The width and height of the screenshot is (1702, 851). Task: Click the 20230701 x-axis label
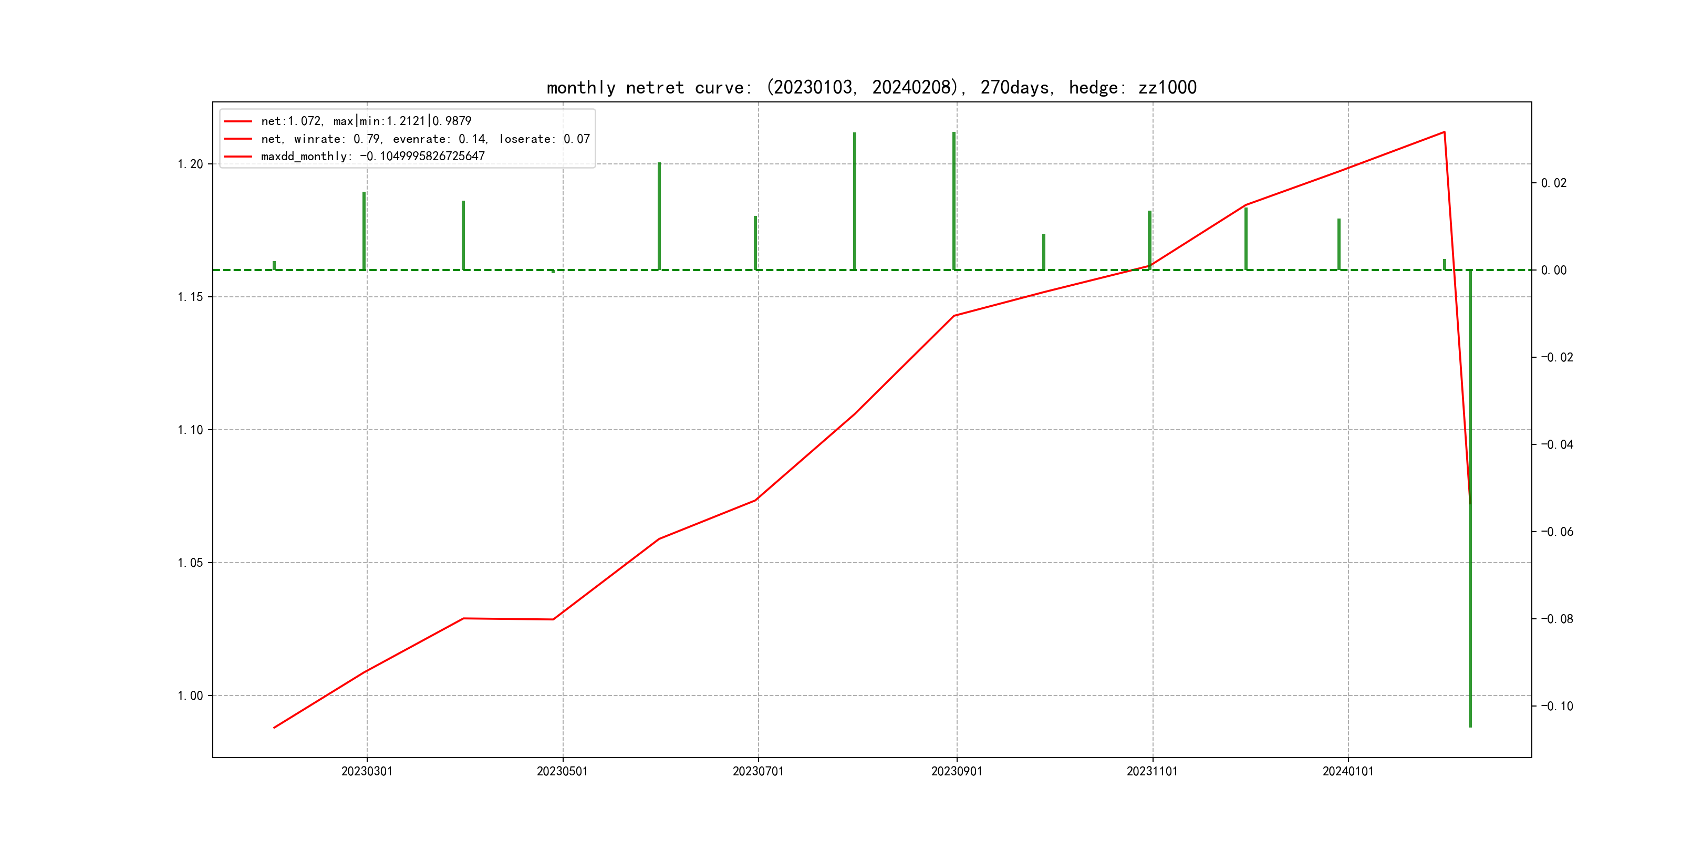tap(758, 771)
